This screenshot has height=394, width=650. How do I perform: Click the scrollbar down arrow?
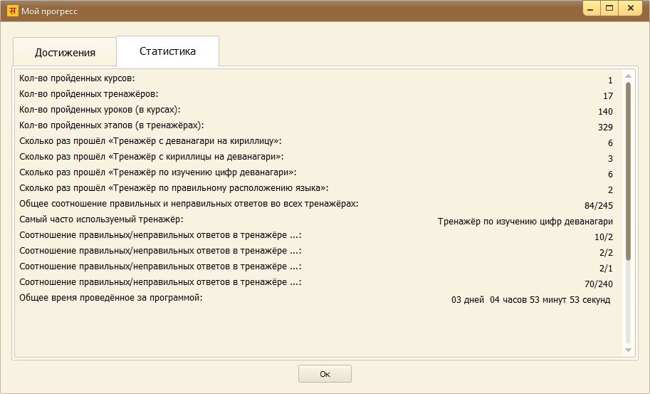628,350
